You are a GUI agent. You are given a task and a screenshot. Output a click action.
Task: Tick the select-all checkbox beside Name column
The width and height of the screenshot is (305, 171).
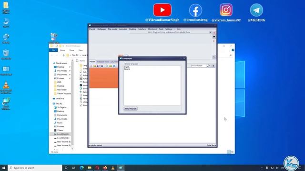pos(77,61)
